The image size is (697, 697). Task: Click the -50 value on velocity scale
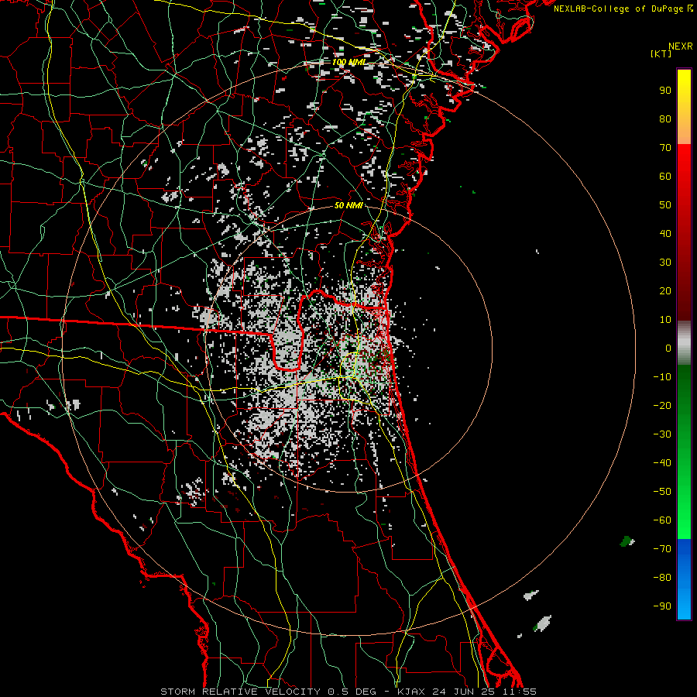tap(662, 492)
